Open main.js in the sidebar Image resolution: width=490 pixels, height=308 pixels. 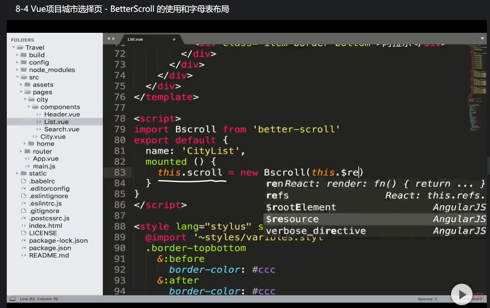click(44, 166)
